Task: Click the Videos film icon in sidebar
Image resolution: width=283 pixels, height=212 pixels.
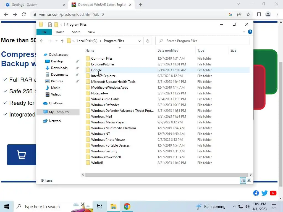Action: [x=48, y=94]
